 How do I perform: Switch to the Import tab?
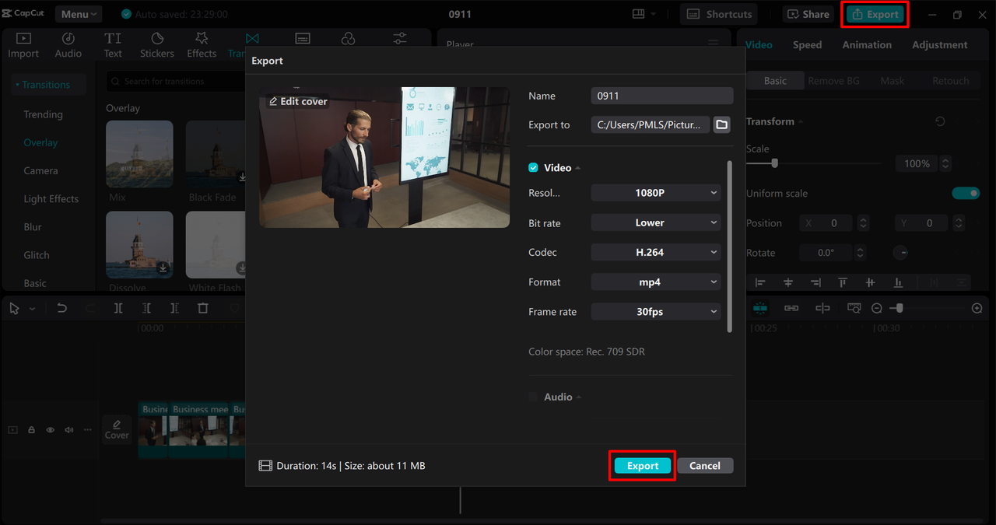click(23, 45)
